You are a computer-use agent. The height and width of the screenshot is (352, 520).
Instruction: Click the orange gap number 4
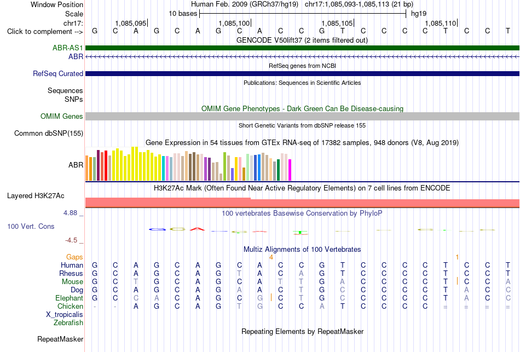pyautogui.click(x=271, y=257)
